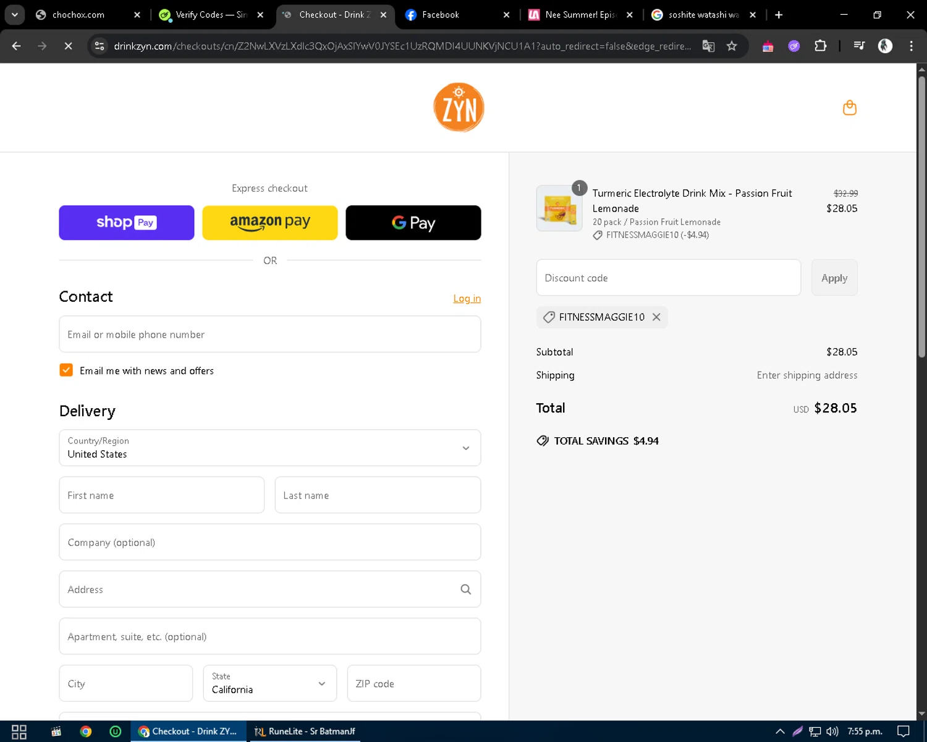Click the TOTAL SAVINGS $4.94 text
The image size is (927, 742).
coord(606,441)
